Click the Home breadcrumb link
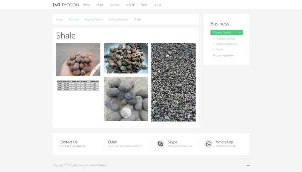The height and width of the screenshot is (172, 302). pyautogui.click(x=59, y=19)
